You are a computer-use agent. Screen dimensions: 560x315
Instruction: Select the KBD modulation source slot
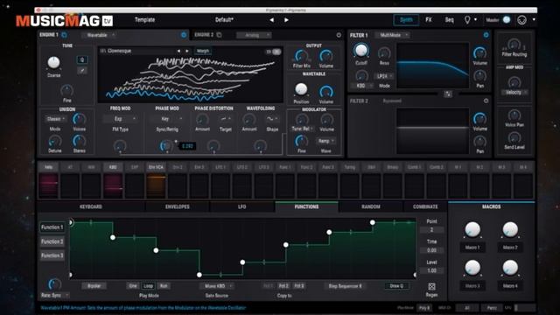(113, 181)
